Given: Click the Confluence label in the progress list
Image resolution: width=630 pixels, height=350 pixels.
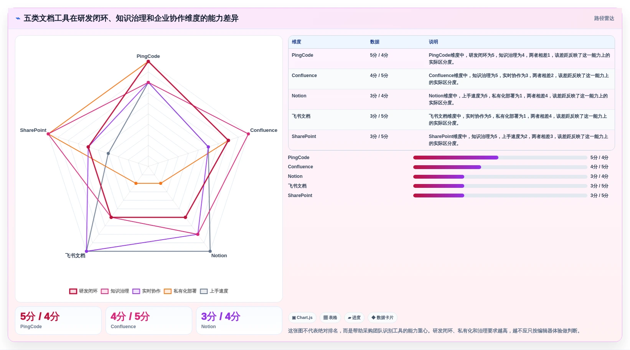Looking at the screenshot, I should point(300,167).
